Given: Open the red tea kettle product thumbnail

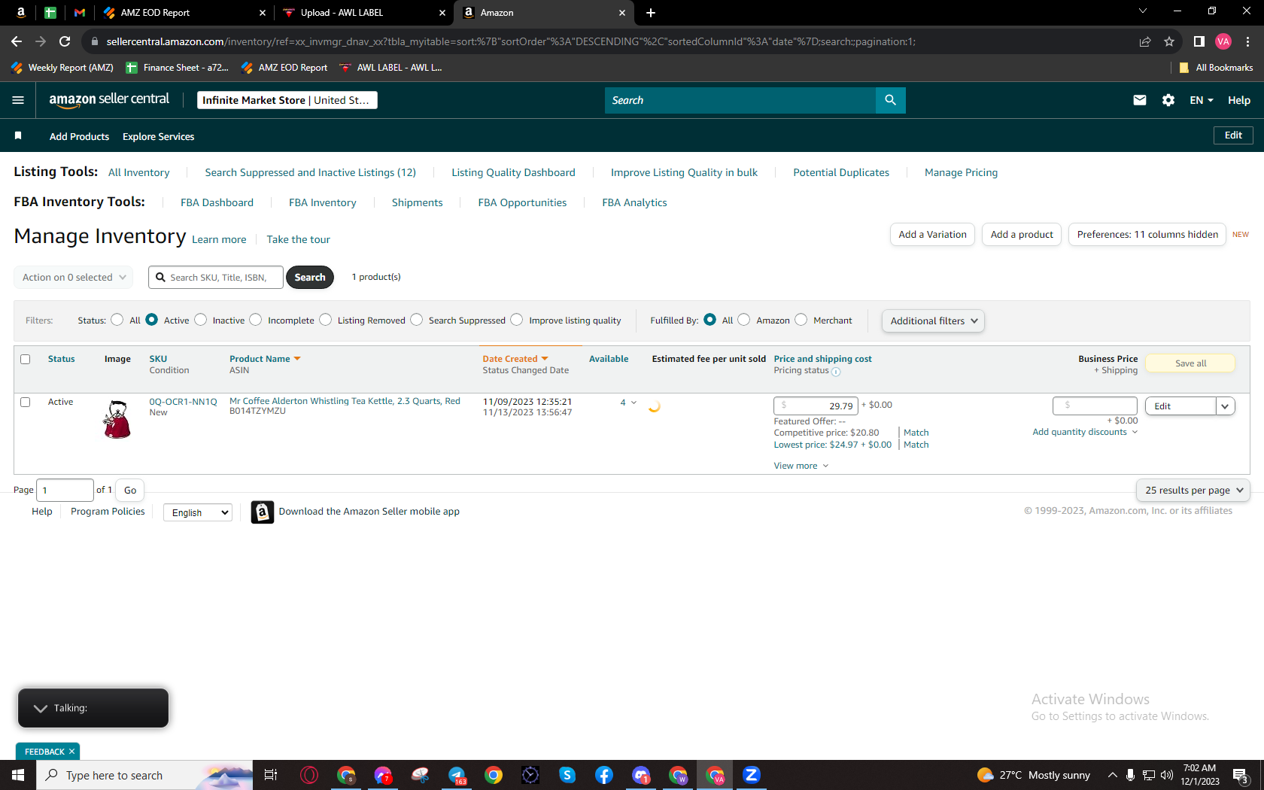Looking at the screenshot, I should [x=117, y=419].
